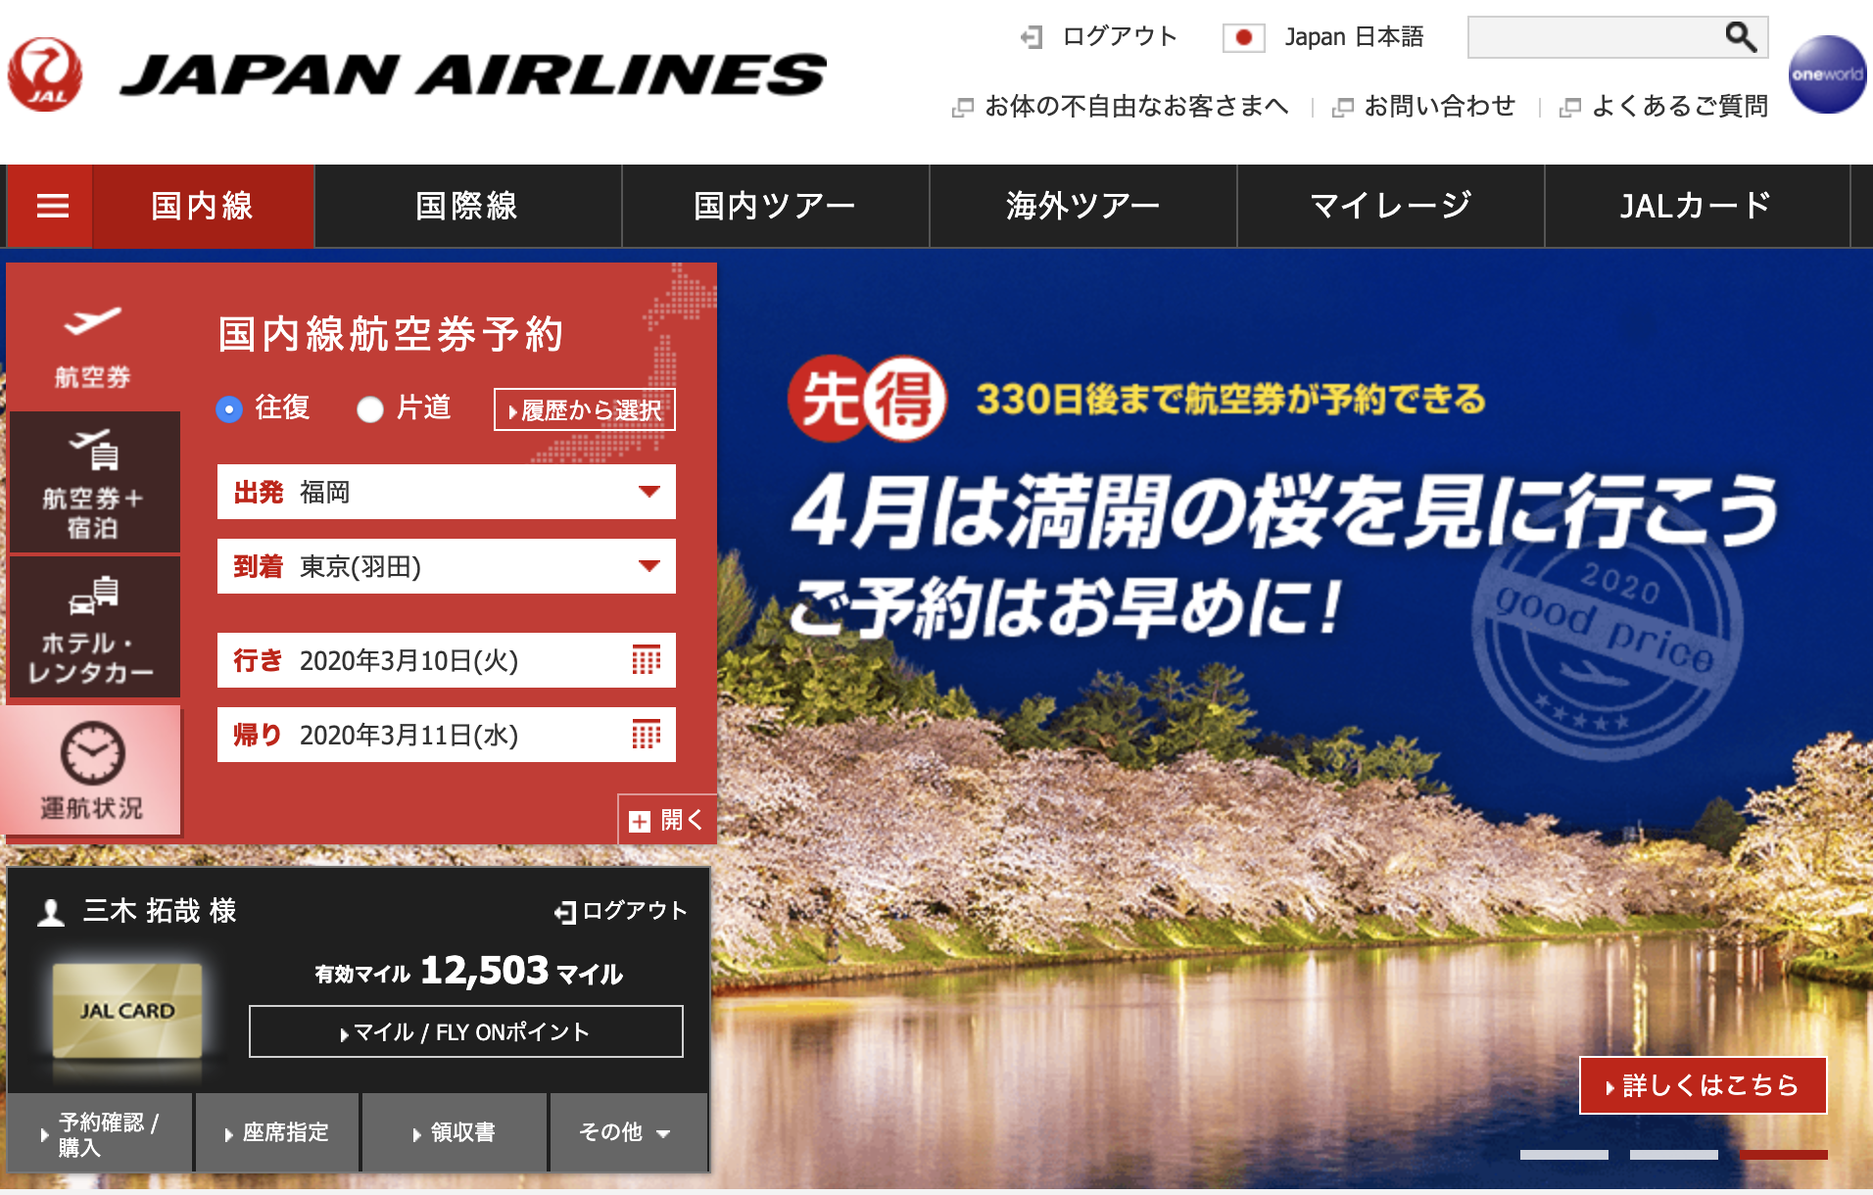Select the 片道 one-way radio button
Image resolution: width=1873 pixels, height=1195 pixels.
tap(370, 408)
